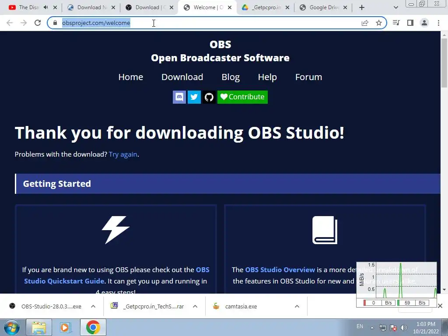
Task: Open the Blog nav link
Action: 231,77
